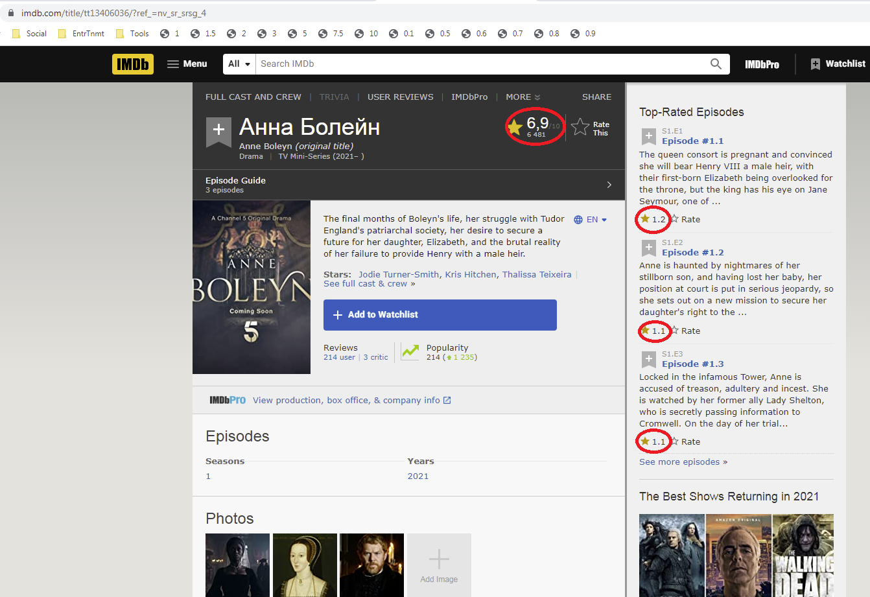The image size is (870, 597).
Task: Rate Episode #1.1 with star
Action: tap(674, 219)
